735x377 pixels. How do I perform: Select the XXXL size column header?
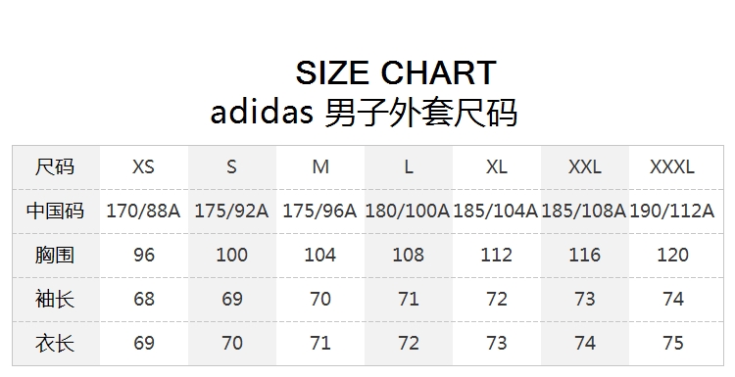pos(672,166)
